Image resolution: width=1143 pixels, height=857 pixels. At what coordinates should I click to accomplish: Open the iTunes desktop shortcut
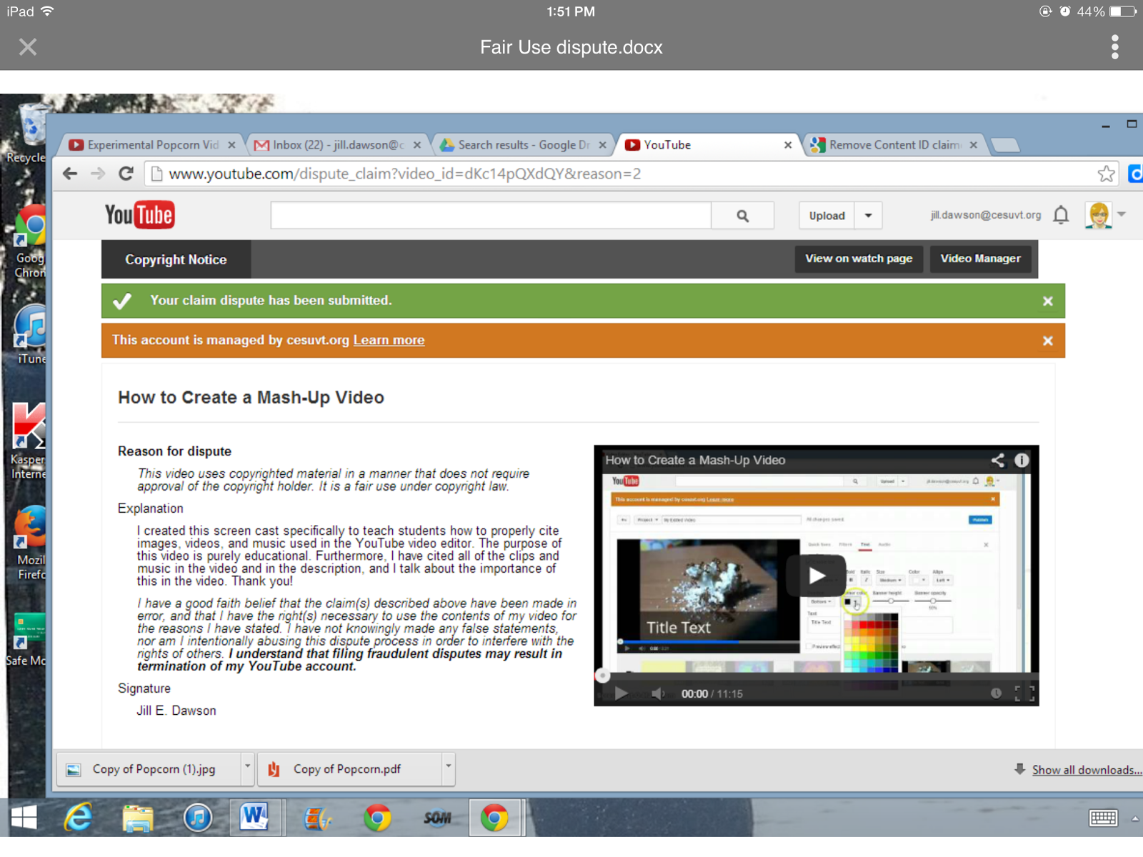click(30, 335)
